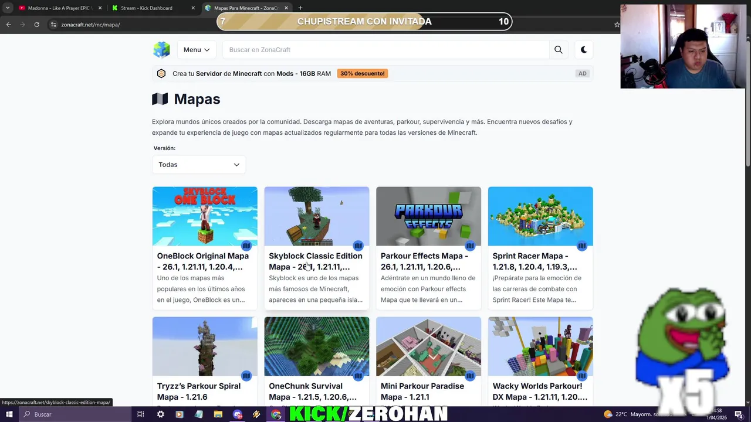Click map badge icon on Mini Parkour Paradise card

(x=470, y=376)
